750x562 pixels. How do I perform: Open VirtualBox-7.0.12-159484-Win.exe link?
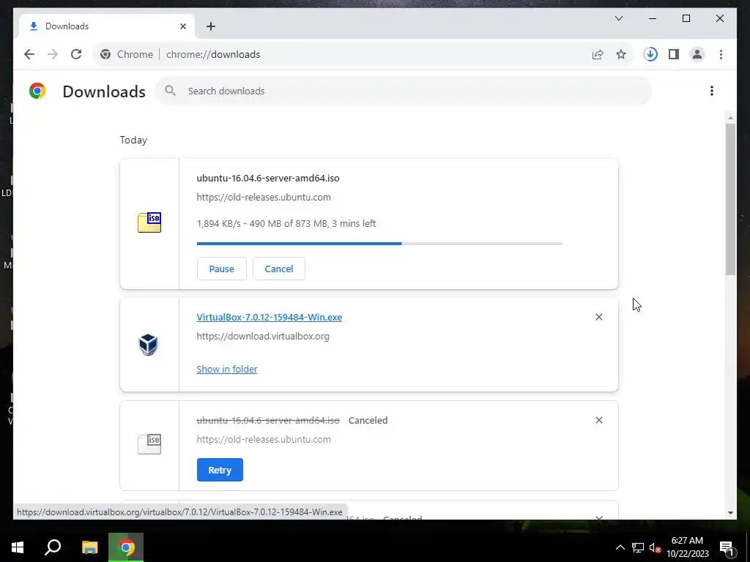coord(270,318)
